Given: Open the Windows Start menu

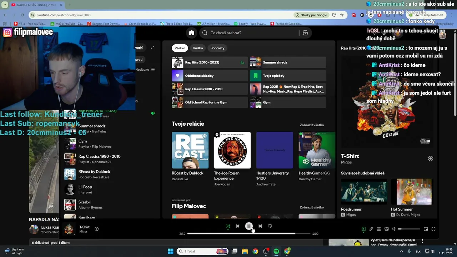Looking at the screenshot, I should 170,251.
